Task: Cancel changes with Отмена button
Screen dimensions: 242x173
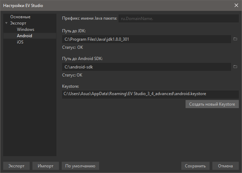Action: click(x=225, y=166)
